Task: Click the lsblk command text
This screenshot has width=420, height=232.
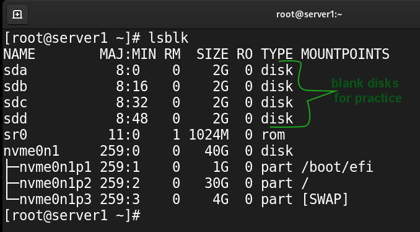Action: [x=168, y=38]
